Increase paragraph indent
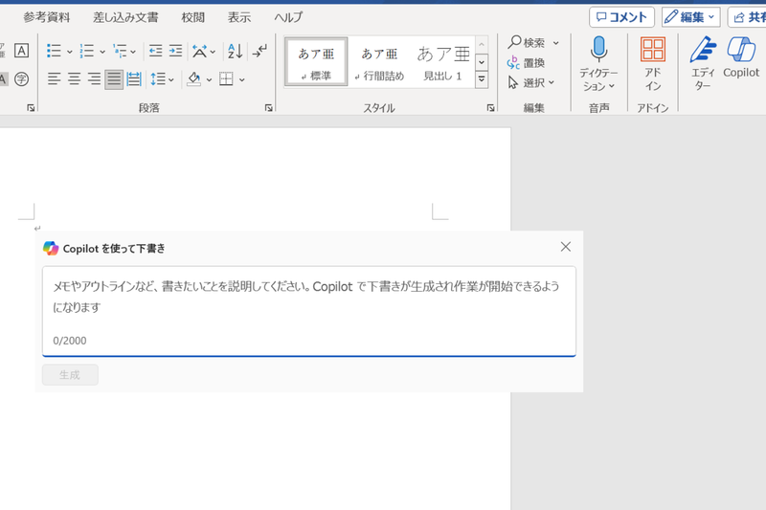Screen dimensions: 766x510 pyautogui.click(x=175, y=51)
